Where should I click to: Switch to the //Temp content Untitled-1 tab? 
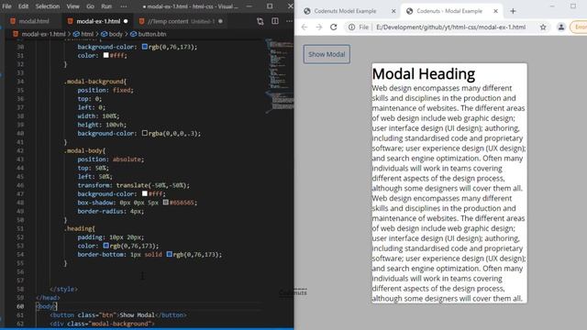182,21
